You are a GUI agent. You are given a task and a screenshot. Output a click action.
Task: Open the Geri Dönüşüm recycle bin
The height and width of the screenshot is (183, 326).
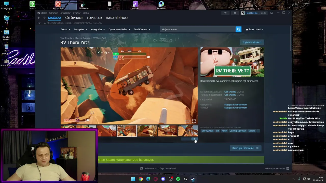tap(6, 49)
